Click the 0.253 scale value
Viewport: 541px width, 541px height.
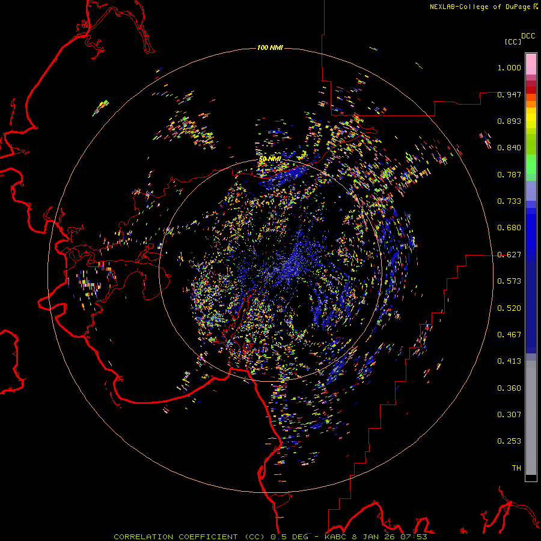point(509,441)
